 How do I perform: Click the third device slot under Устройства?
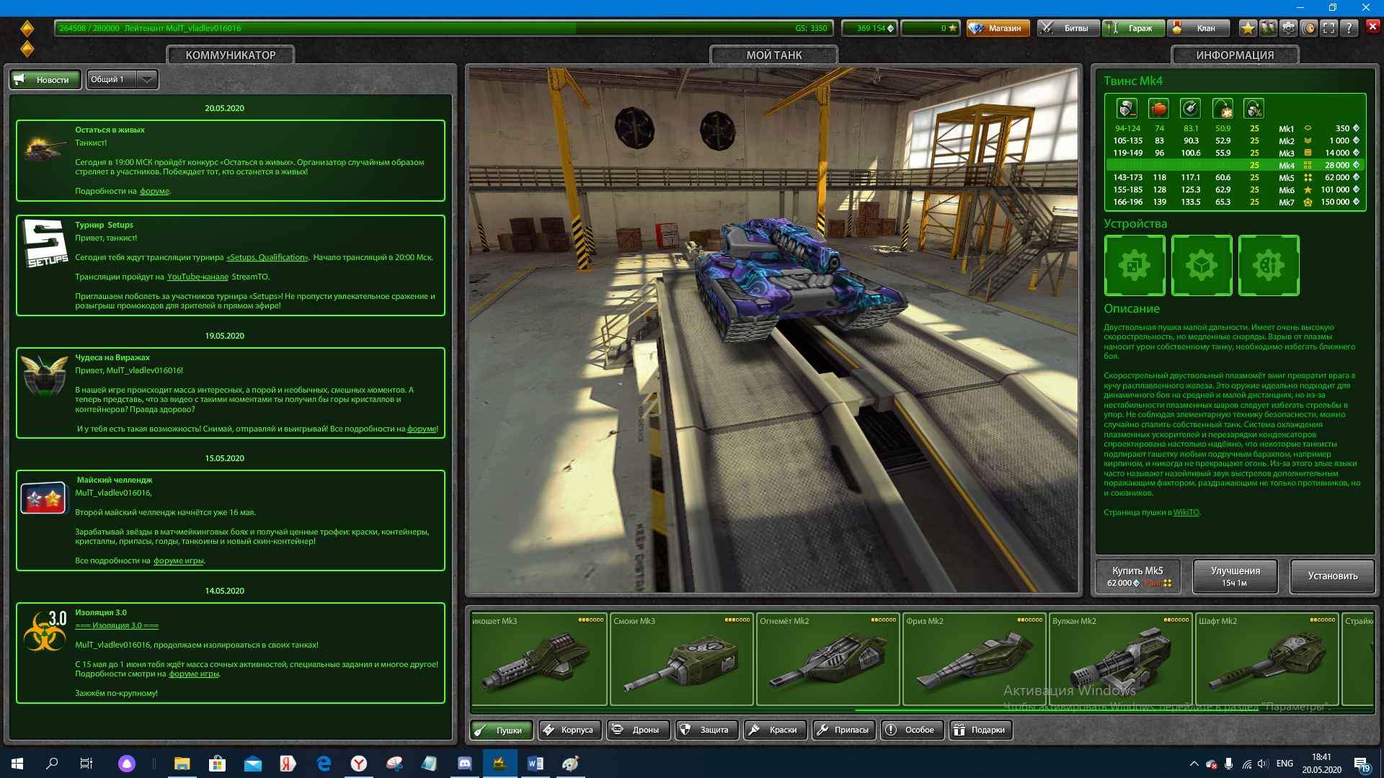(1269, 266)
